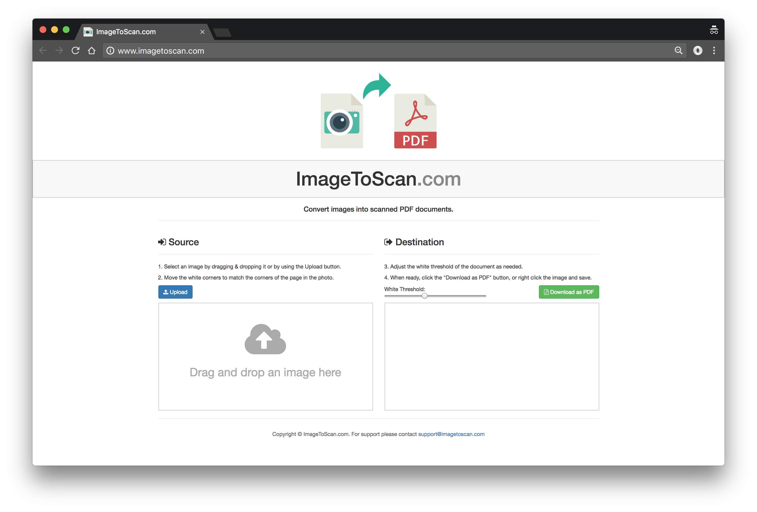This screenshot has width=757, height=512.
Task: Close the ImageToScan.com tab
Action: pyautogui.click(x=202, y=32)
